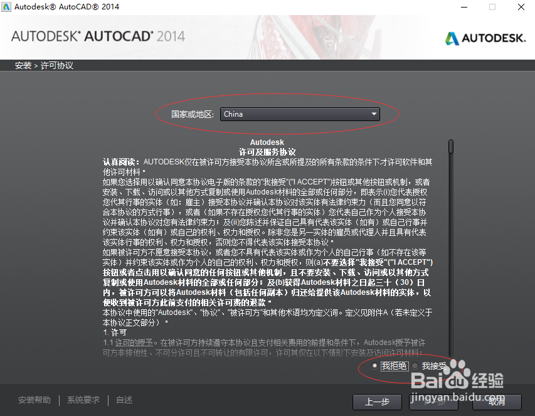Click the 上一步 (Back) button
Screen dimensions: 535x416
[x=377, y=402]
